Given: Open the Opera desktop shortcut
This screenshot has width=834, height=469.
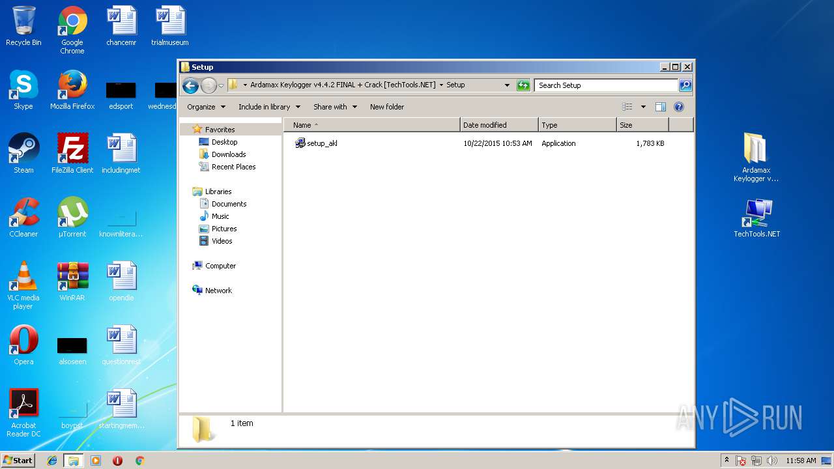Looking at the screenshot, I should tap(23, 345).
